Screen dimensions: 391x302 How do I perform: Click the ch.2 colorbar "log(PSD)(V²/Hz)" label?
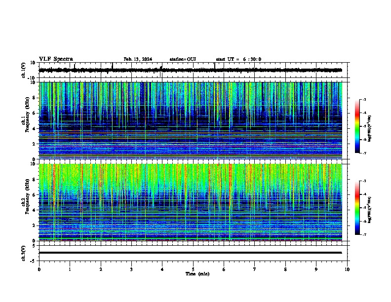(x=369, y=210)
